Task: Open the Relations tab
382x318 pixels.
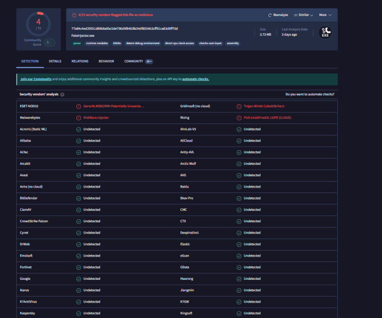Action: coord(80,62)
